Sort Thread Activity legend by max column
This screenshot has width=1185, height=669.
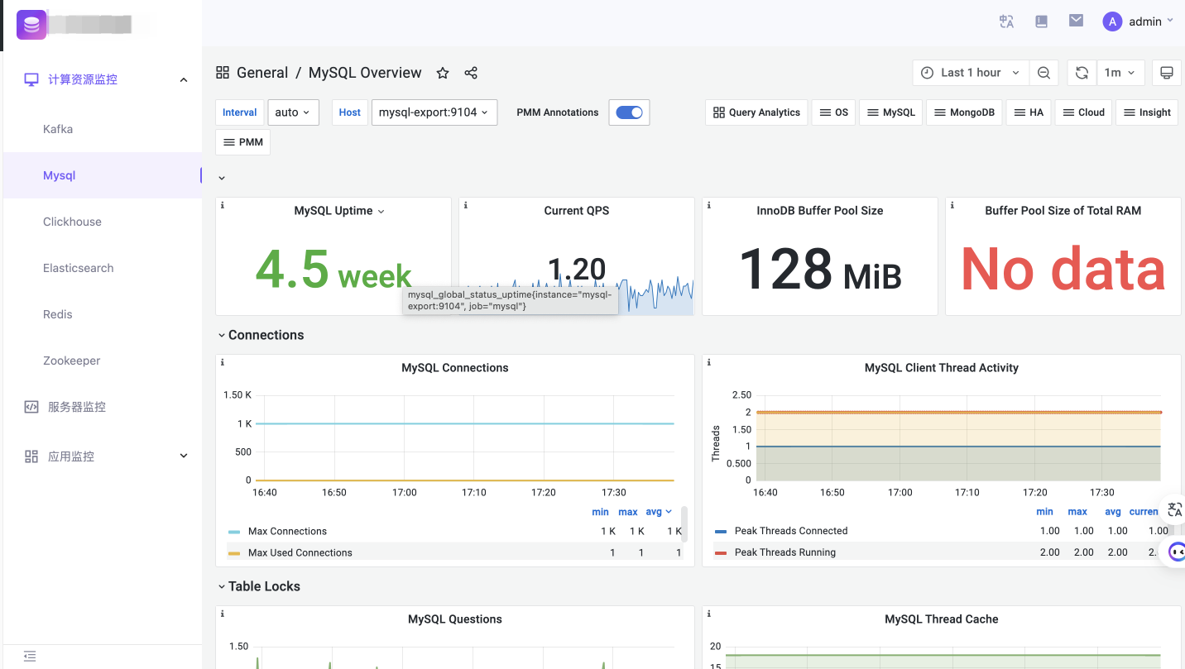point(1077,512)
